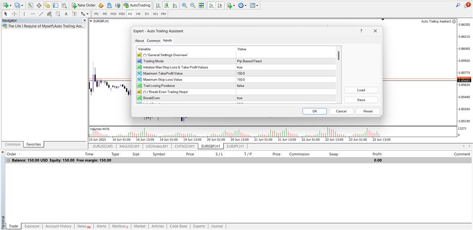Select the horizontal line tool
The image size is (473, 230).
click(33, 14)
